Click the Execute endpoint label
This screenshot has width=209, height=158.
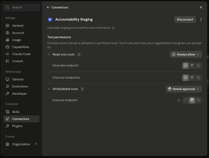[65, 100]
